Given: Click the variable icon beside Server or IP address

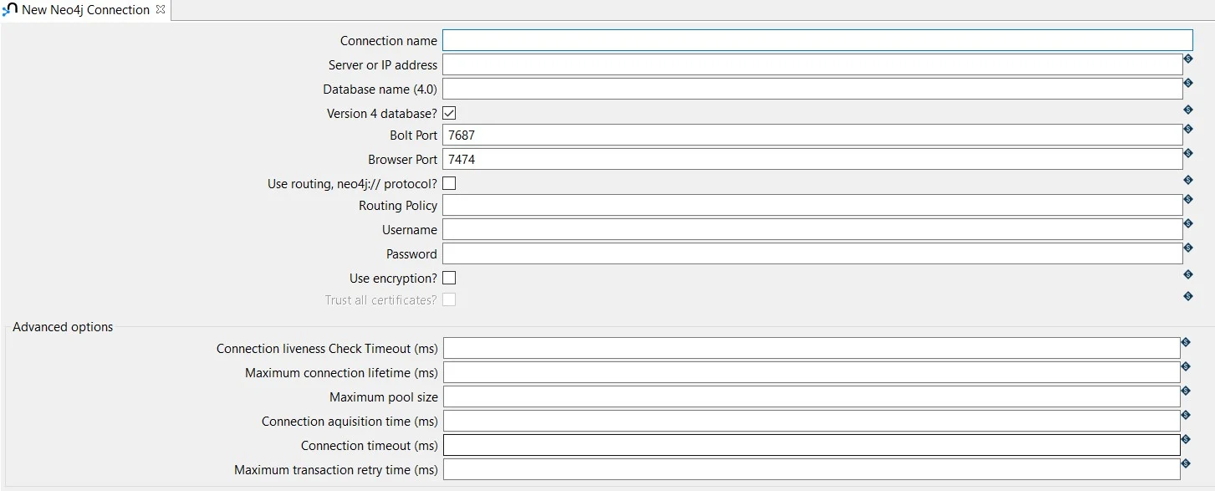Looking at the screenshot, I should [x=1187, y=61].
